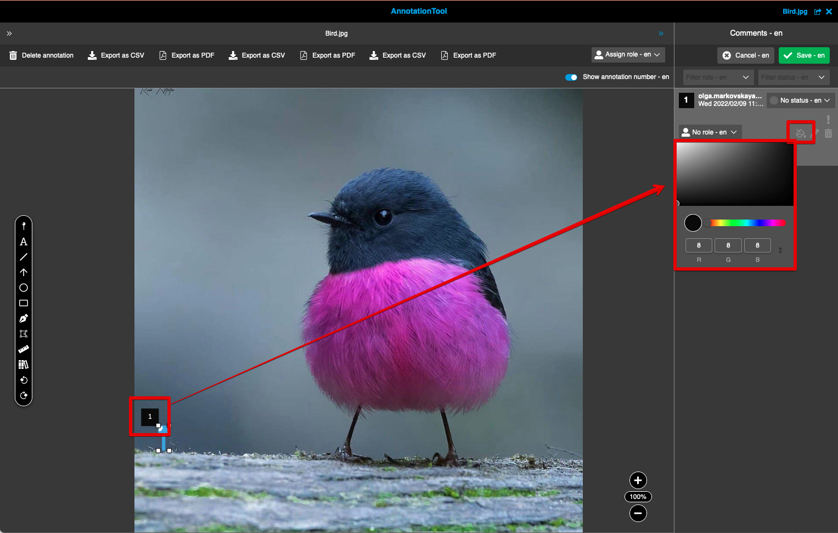This screenshot has width=838, height=533.
Task: Disable the Show annotation number toggle
Action: coord(571,77)
